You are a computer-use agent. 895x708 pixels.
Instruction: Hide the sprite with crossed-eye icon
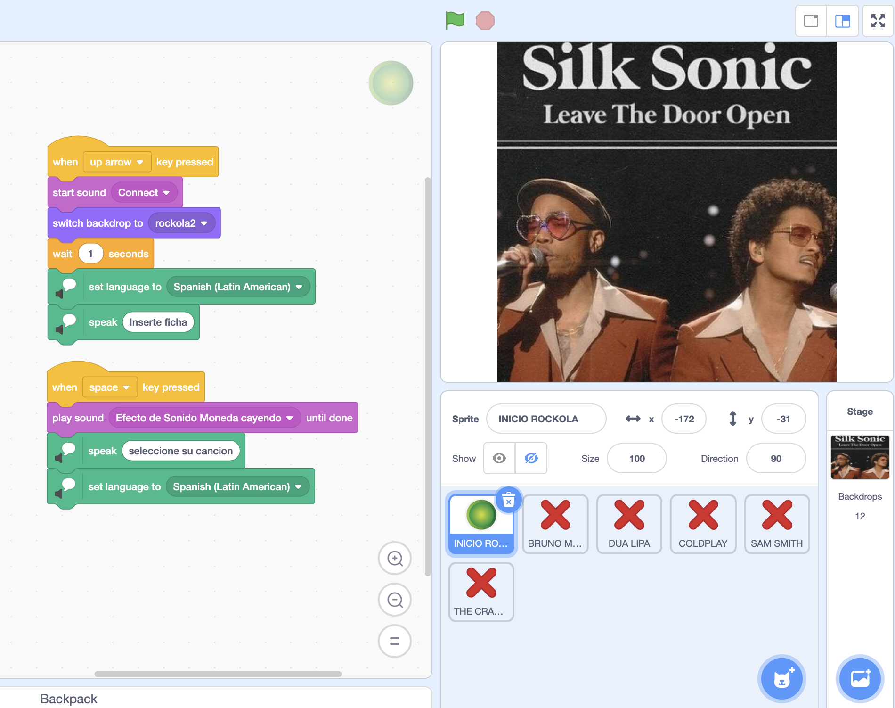click(x=531, y=458)
